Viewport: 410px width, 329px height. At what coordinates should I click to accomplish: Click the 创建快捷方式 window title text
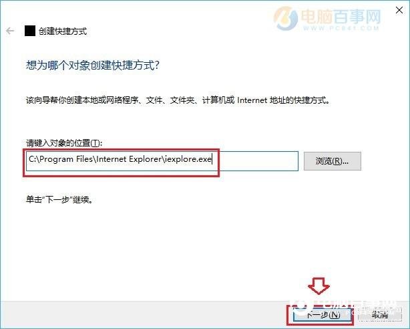click(63, 31)
